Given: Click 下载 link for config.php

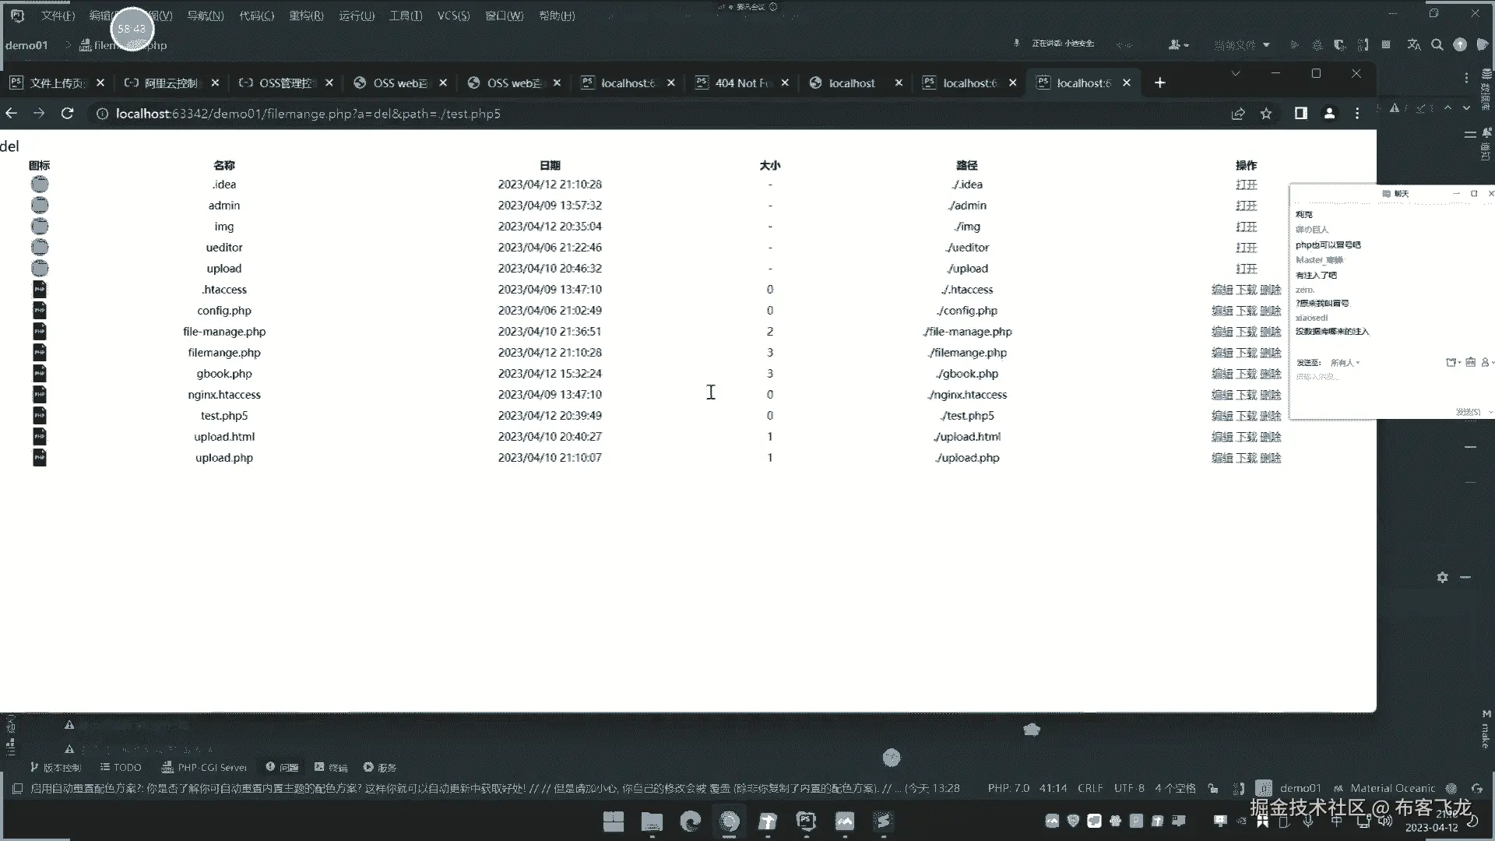Looking at the screenshot, I should click(1246, 311).
